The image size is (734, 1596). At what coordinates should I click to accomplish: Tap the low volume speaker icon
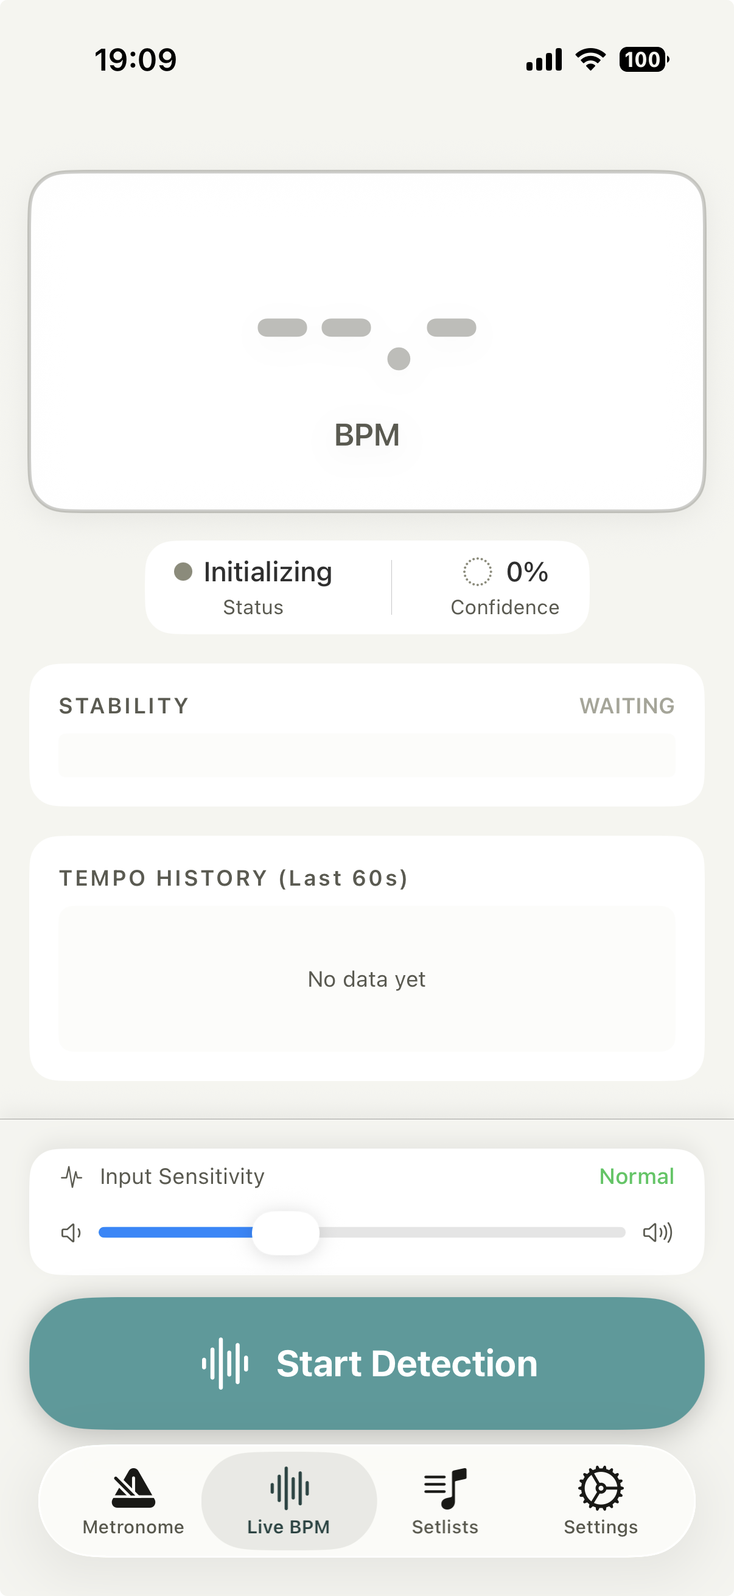click(71, 1233)
